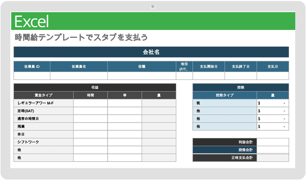Click the empty cell under 地位 (F/T、
The image size is (306, 180).
tap(184, 76)
